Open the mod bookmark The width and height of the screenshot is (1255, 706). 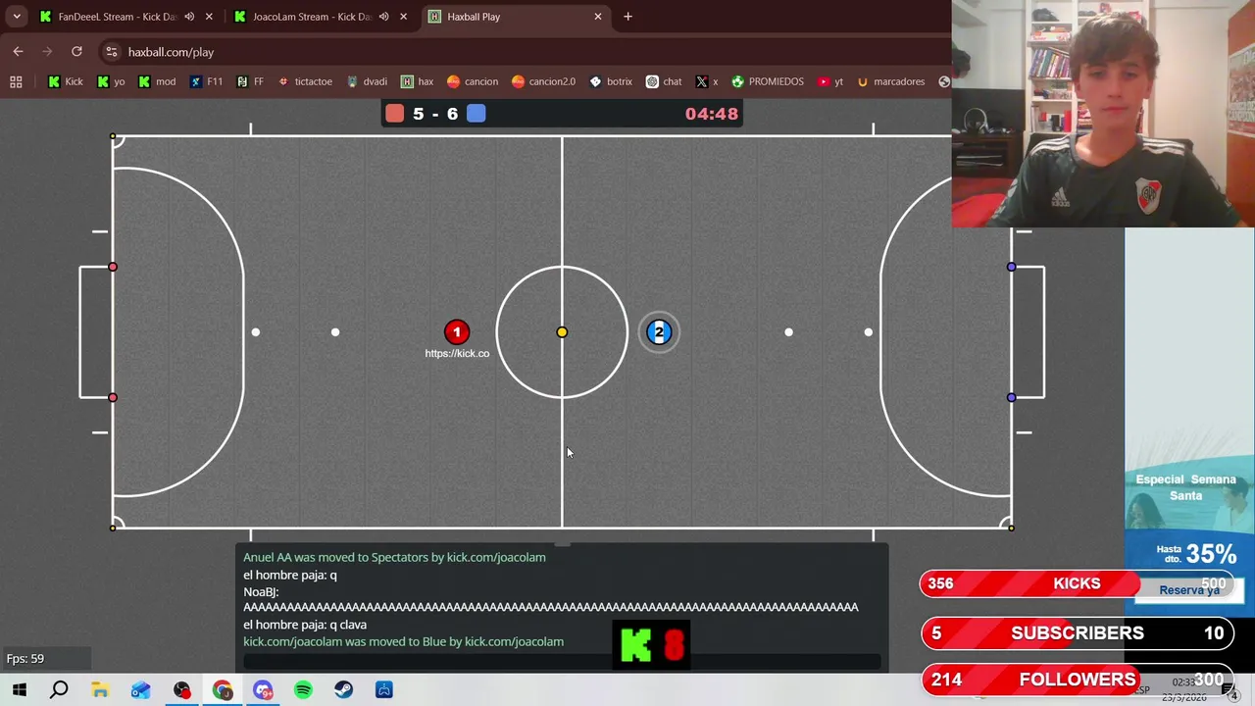tap(156, 81)
